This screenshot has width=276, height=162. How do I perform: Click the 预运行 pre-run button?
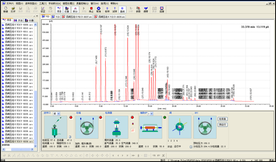click(223, 125)
